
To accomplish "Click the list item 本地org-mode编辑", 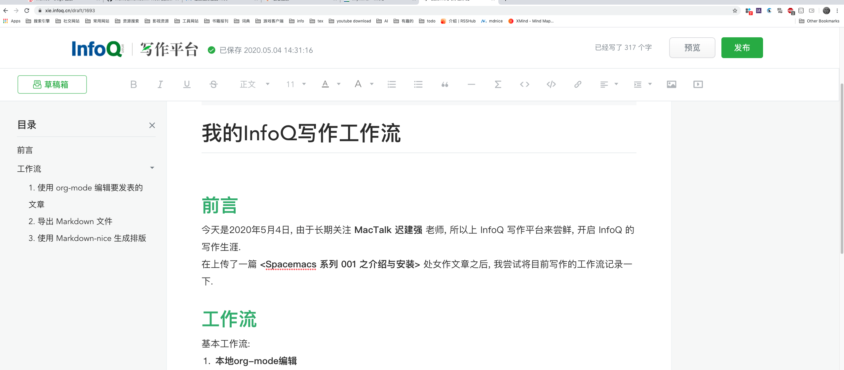I will [256, 361].
